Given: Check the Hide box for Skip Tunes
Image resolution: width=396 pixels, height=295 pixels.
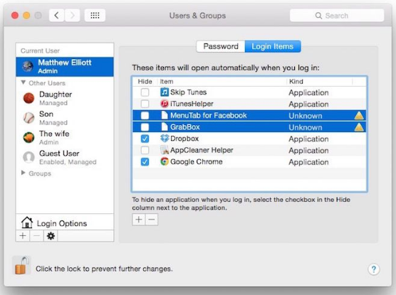Looking at the screenshot, I should (145, 92).
